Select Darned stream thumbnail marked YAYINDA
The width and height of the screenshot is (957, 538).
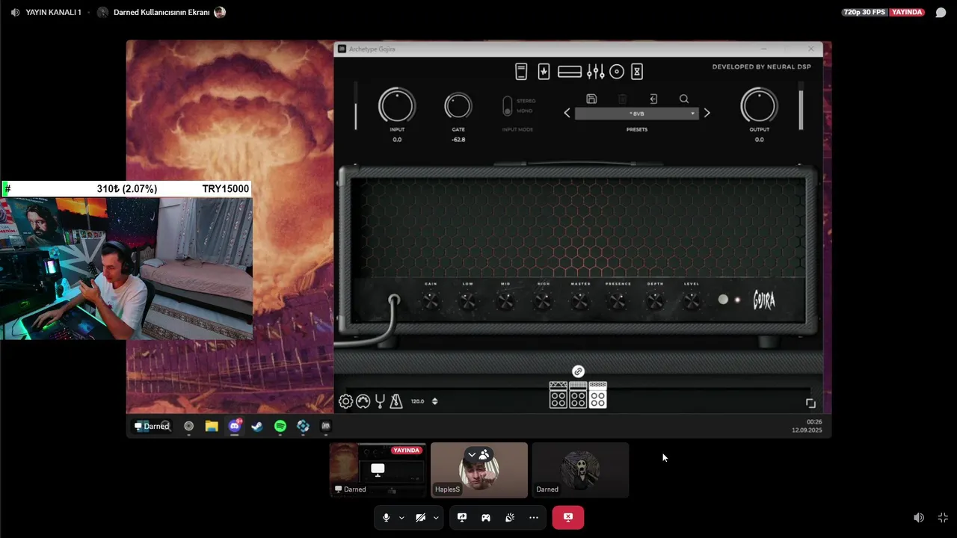[378, 470]
